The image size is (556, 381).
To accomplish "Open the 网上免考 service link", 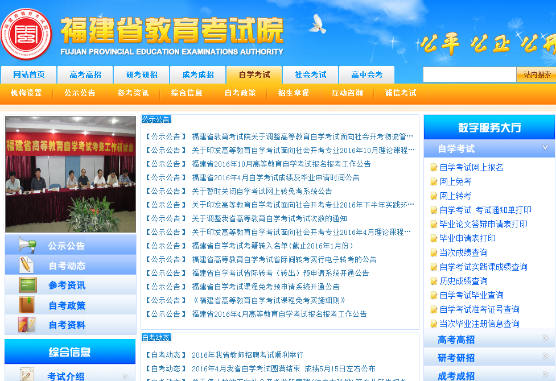I will click(x=455, y=181).
